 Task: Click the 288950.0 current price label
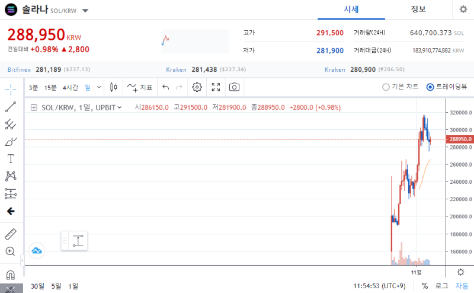(x=460, y=139)
